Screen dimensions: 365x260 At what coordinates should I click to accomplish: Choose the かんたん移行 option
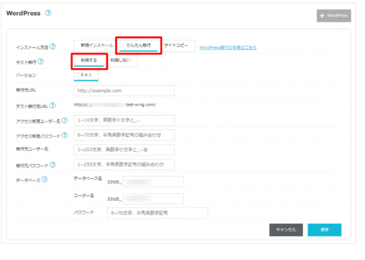pyautogui.click(x=138, y=45)
